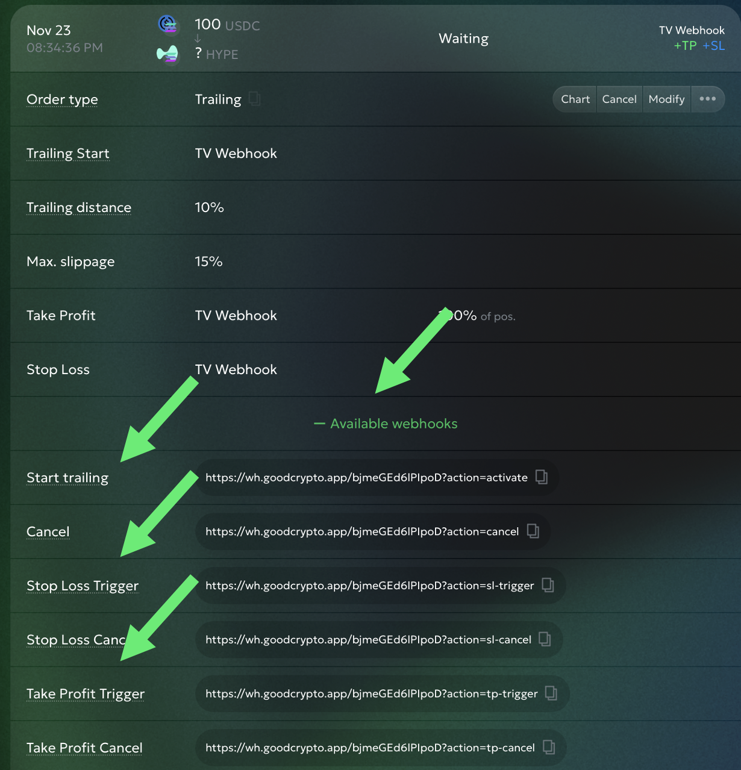Copy the Cancel webhook URL

pyautogui.click(x=533, y=531)
